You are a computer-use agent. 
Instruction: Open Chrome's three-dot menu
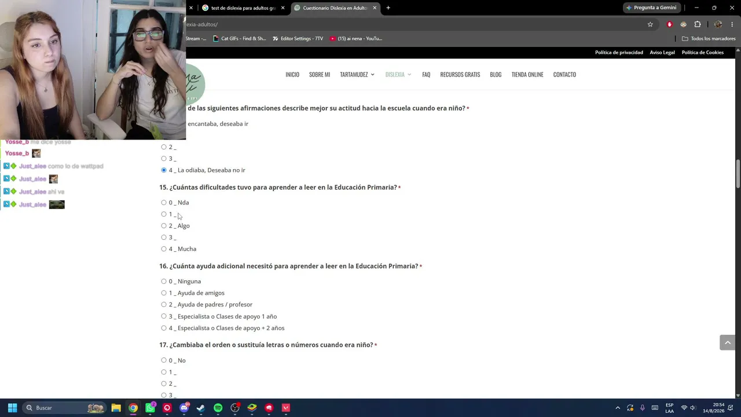[x=732, y=24]
